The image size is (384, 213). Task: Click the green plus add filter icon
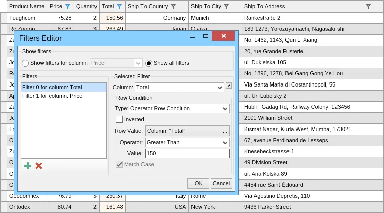28,166
